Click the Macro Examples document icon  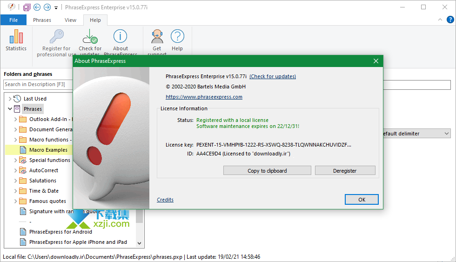(23, 150)
